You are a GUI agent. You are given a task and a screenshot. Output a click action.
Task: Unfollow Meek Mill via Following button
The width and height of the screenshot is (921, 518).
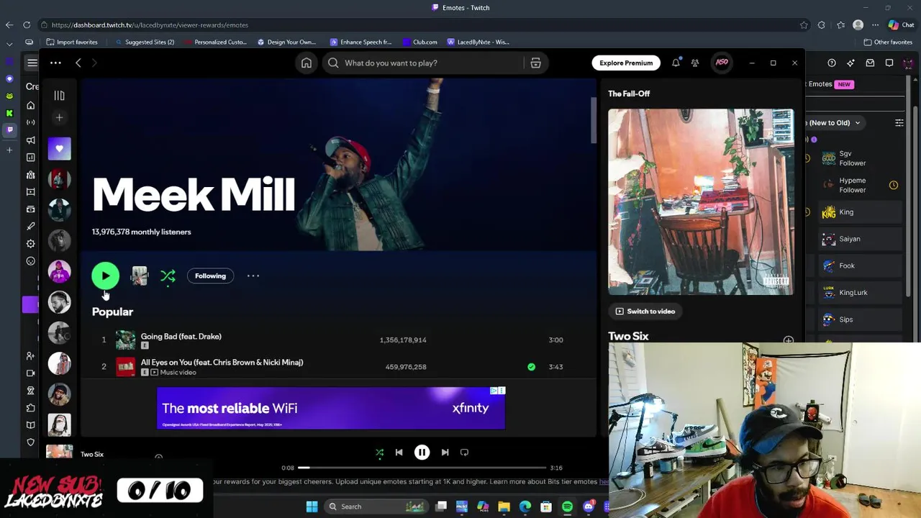(210, 276)
